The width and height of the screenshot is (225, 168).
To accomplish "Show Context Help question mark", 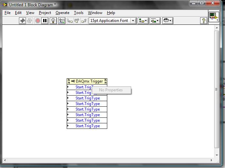I will (203, 21).
